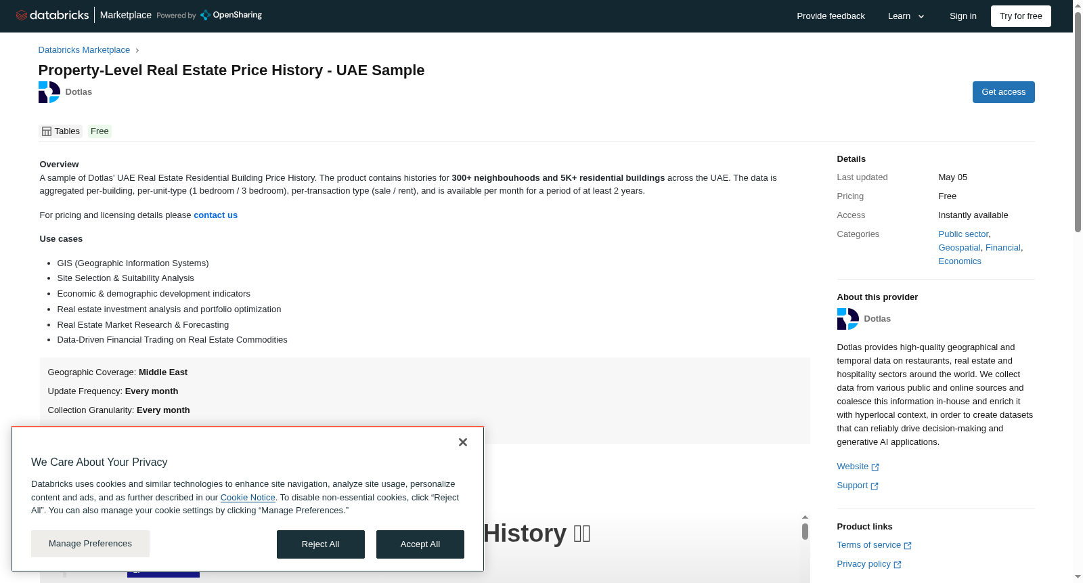
Task: Open the Marketplace header link
Action: pos(126,15)
